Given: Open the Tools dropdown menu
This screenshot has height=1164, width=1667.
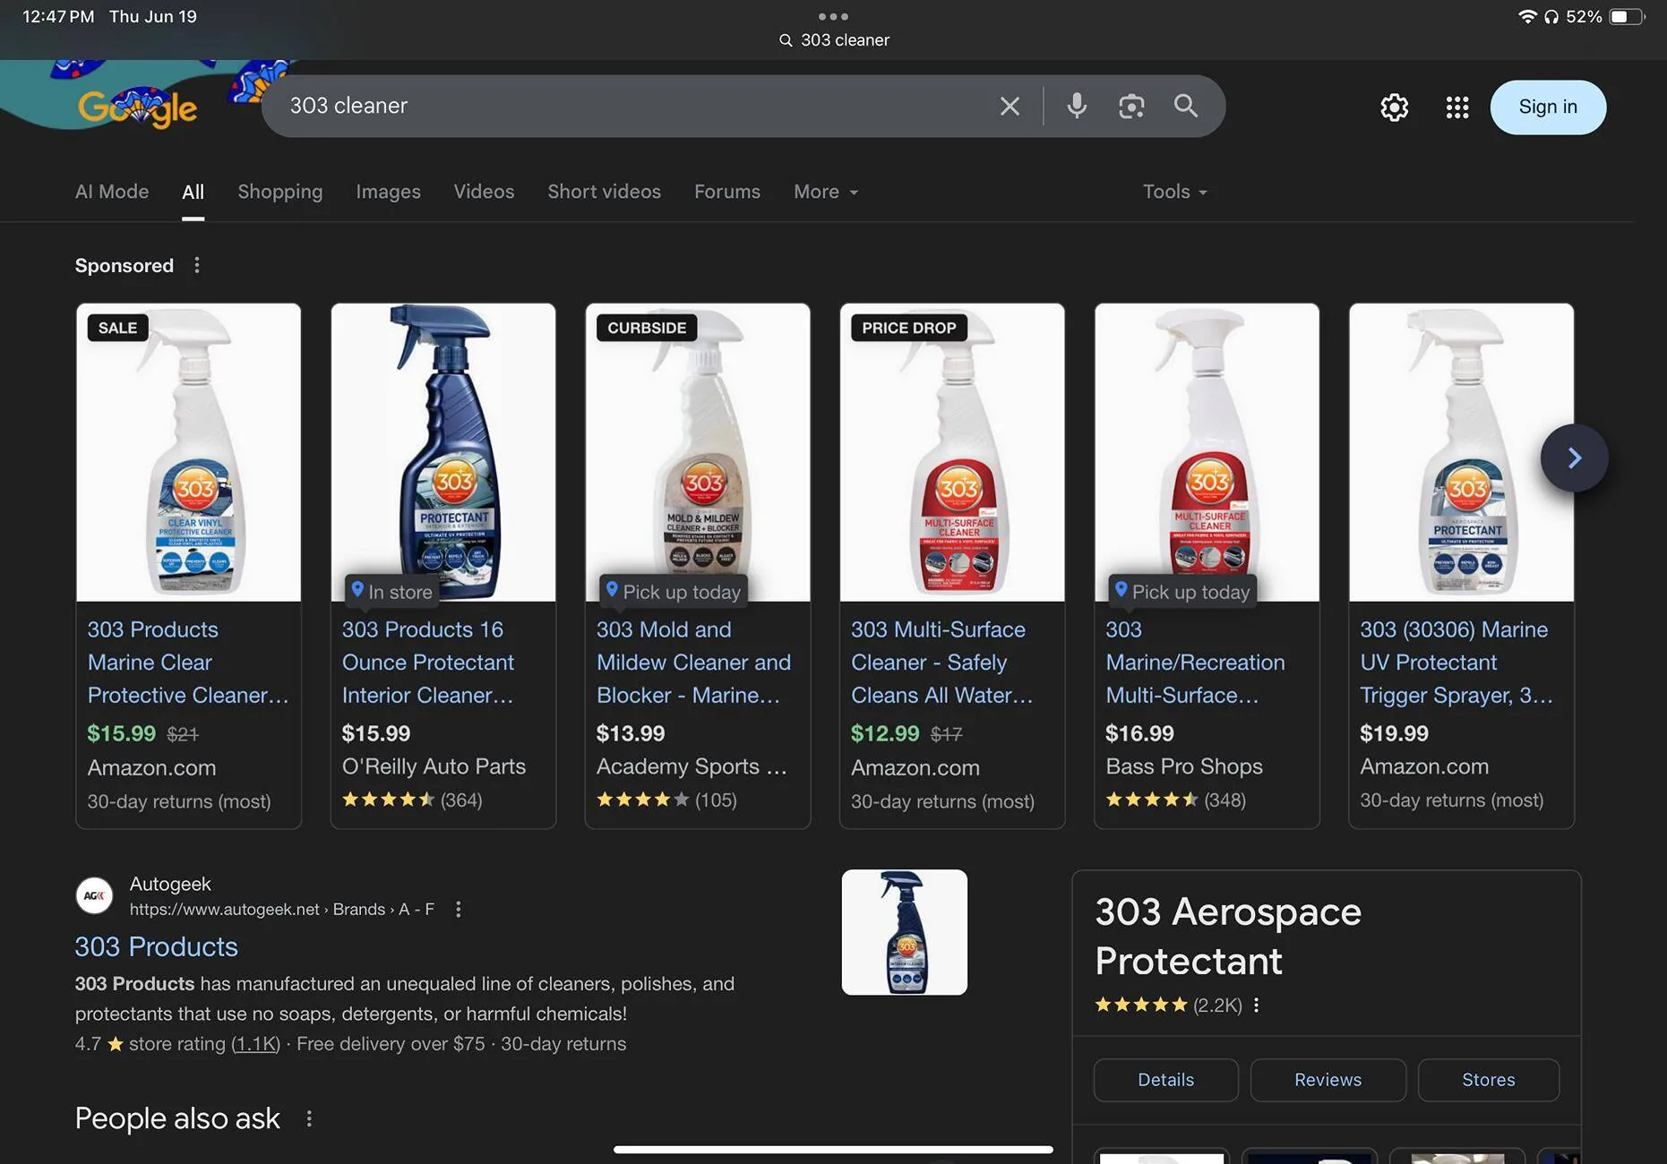Looking at the screenshot, I should pos(1174,192).
